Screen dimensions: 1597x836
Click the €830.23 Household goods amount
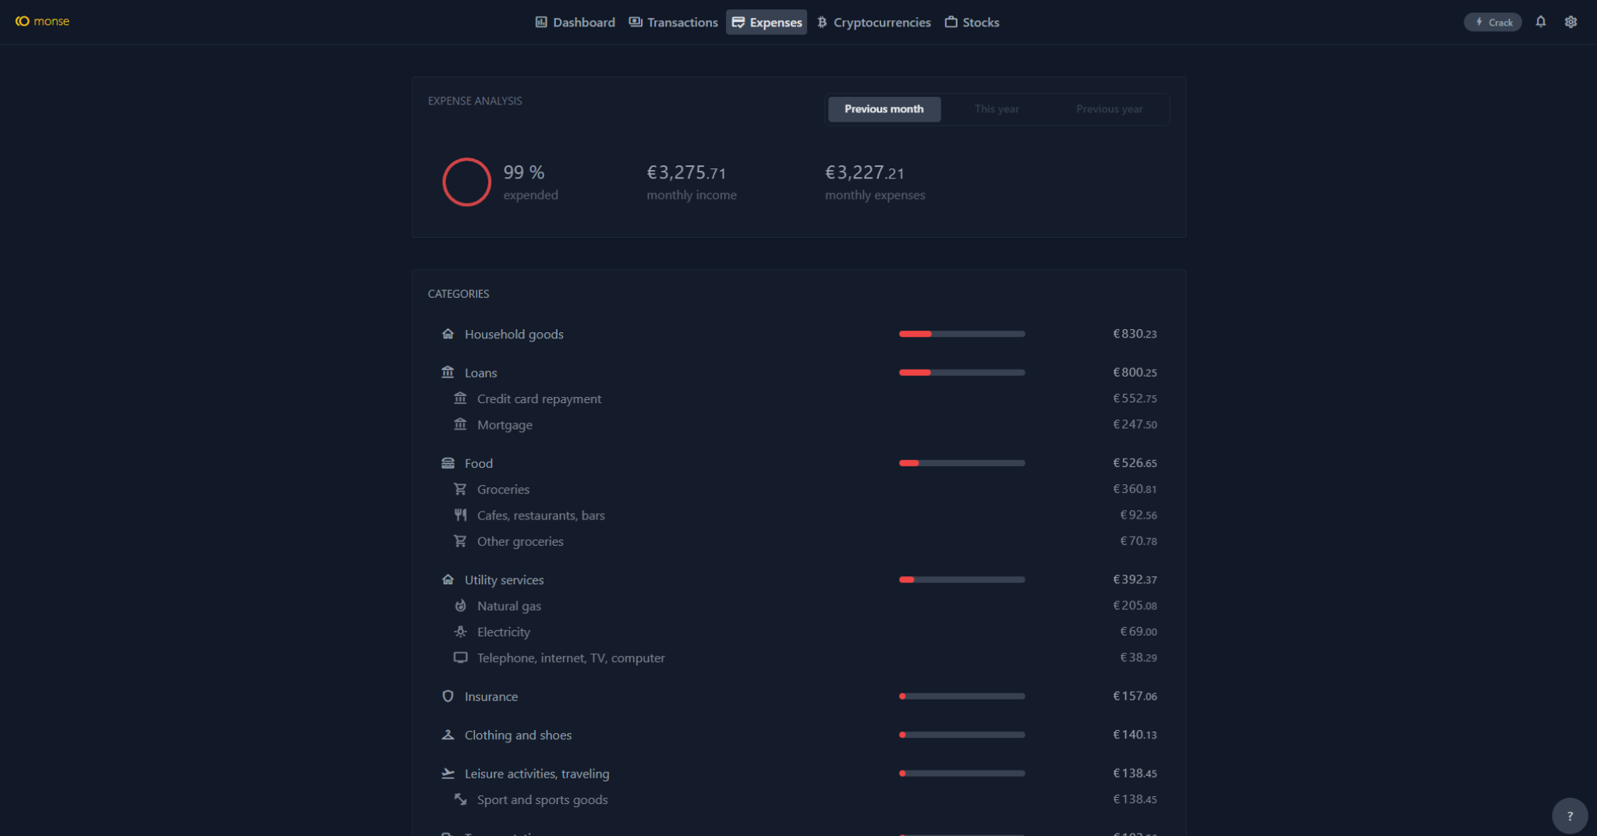(1135, 334)
